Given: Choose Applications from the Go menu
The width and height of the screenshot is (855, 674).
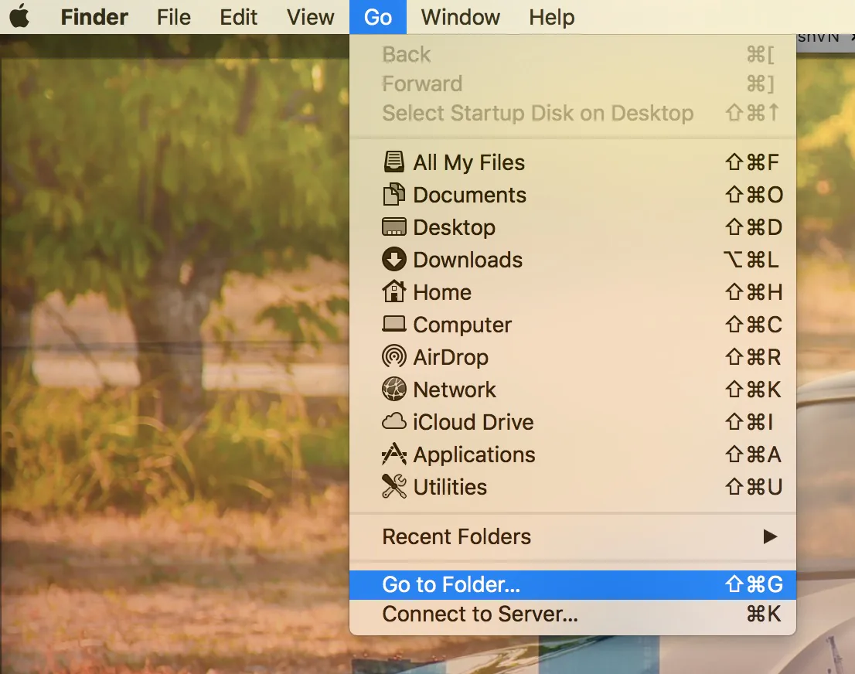Looking at the screenshot, I should coord(573,454).
